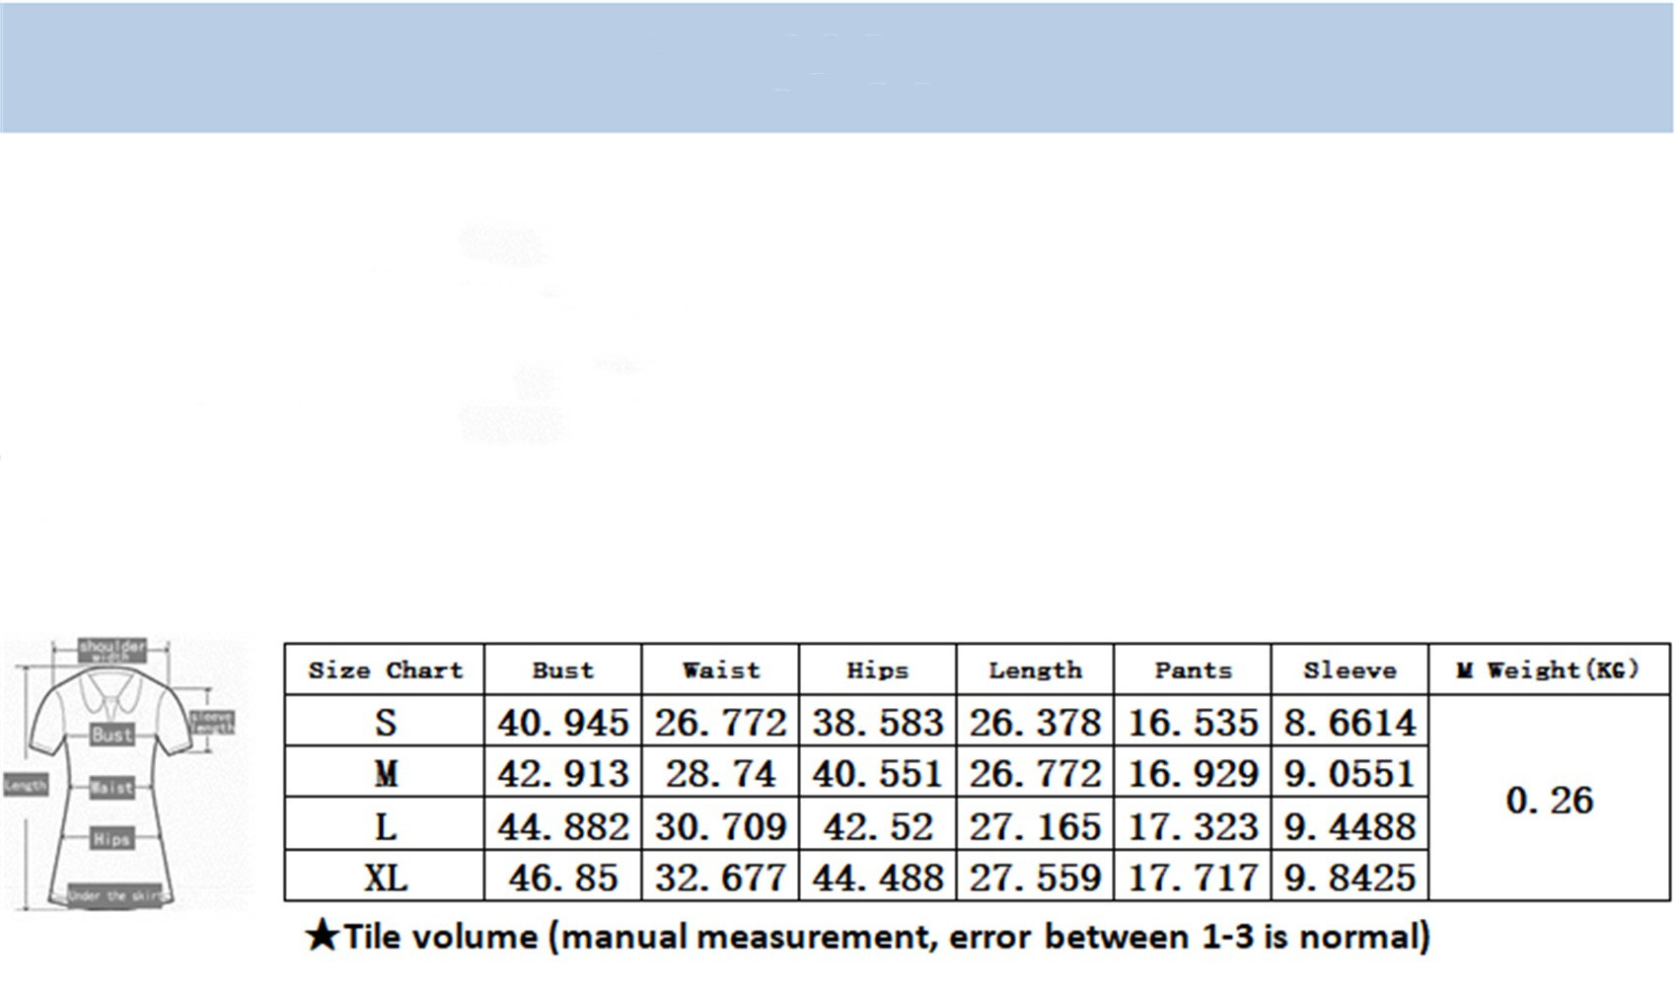Select the Under the skirt diagram label
Screen dimensions: 1678x986
pyautogui.click(x=114, y=895)
